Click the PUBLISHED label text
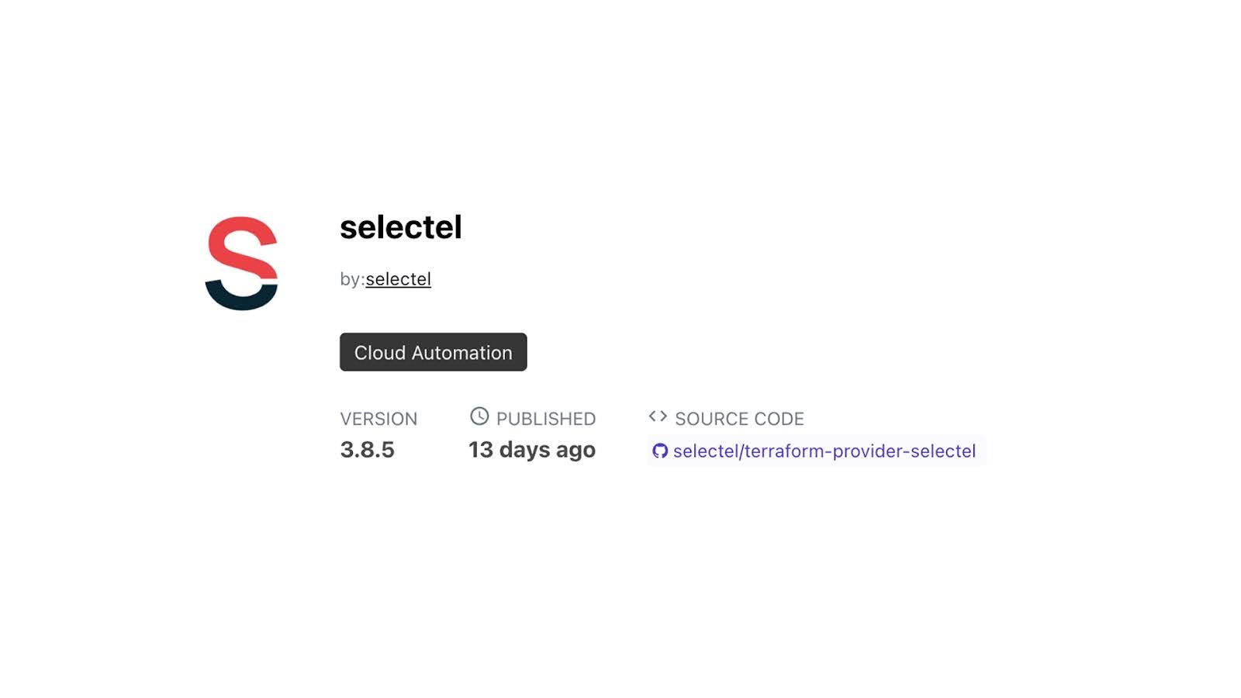The image size is (1241, 698). click(546, 419)
